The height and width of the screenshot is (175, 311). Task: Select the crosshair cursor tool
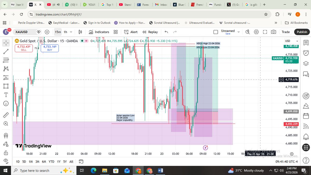pyautogui.click(x=6, y=43)
